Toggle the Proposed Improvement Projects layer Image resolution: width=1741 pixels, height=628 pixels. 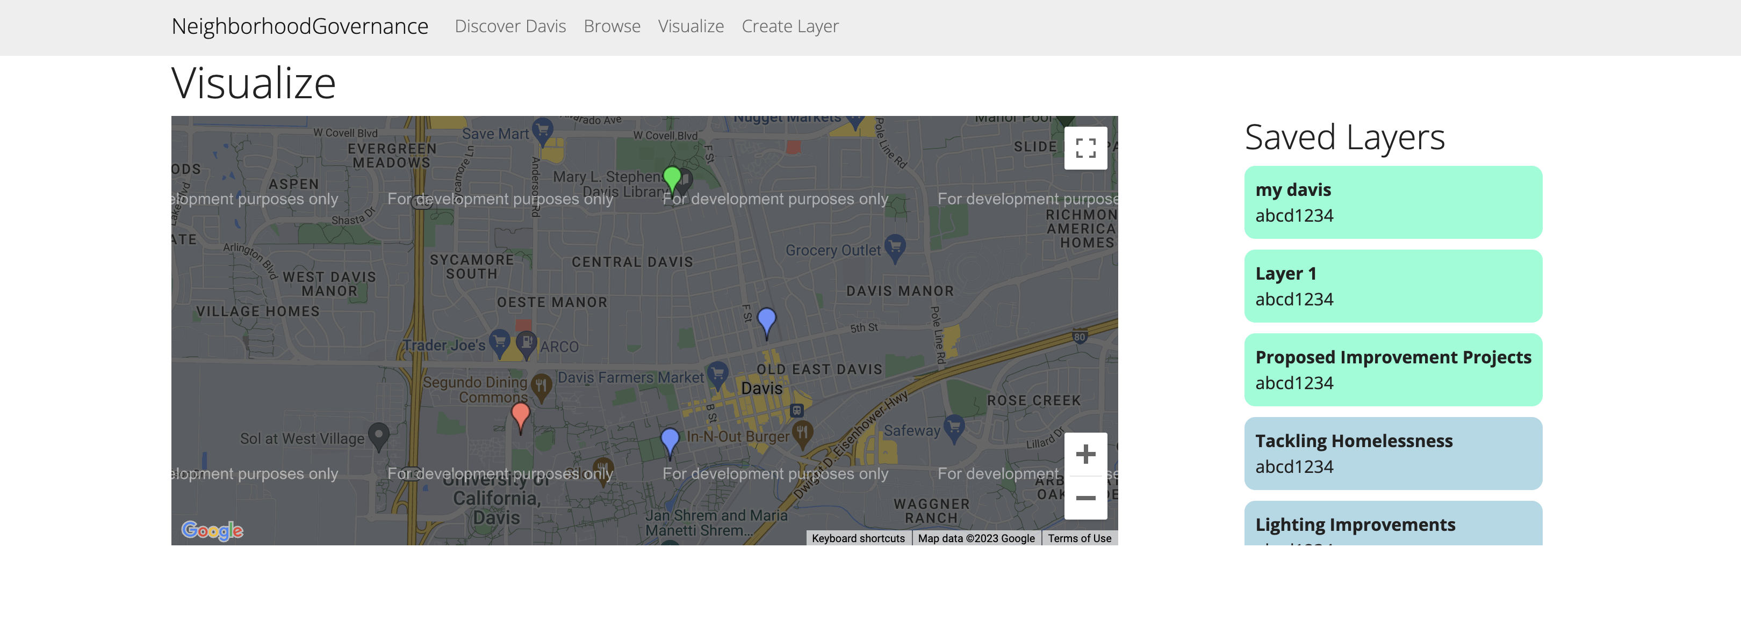[1392, 369]
